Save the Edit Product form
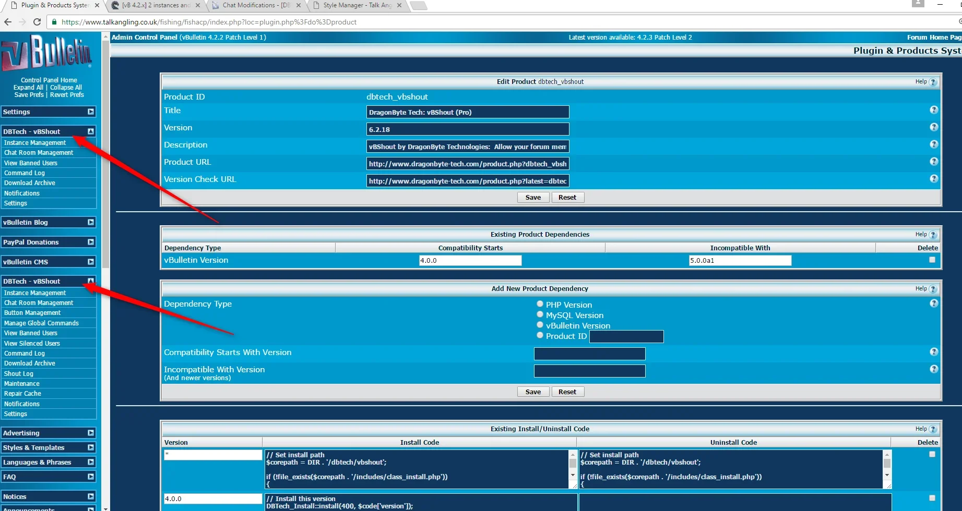This screenshot has height=511, width=962. [x=533, y=197]
